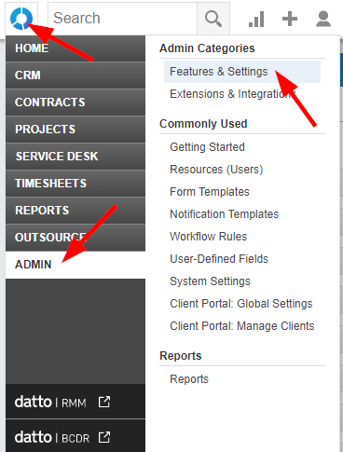Go to Resources (Users)
The image size is (343, 452).
coord(216,170)
